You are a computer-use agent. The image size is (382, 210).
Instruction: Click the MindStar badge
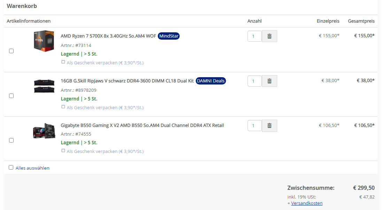pos(169,36)
